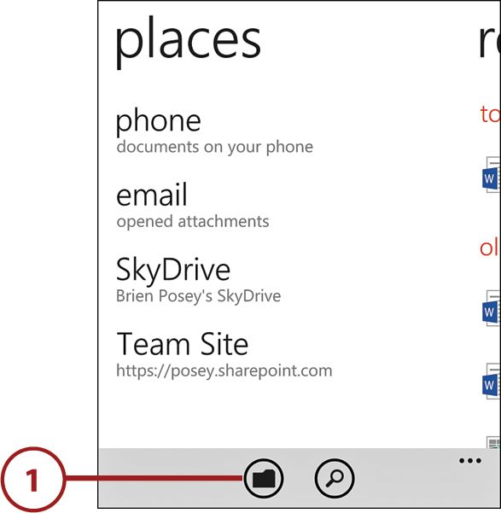Open the Team Site location
Screen dimensions: 501x513
pyautogui.click(x=224, y=354)
